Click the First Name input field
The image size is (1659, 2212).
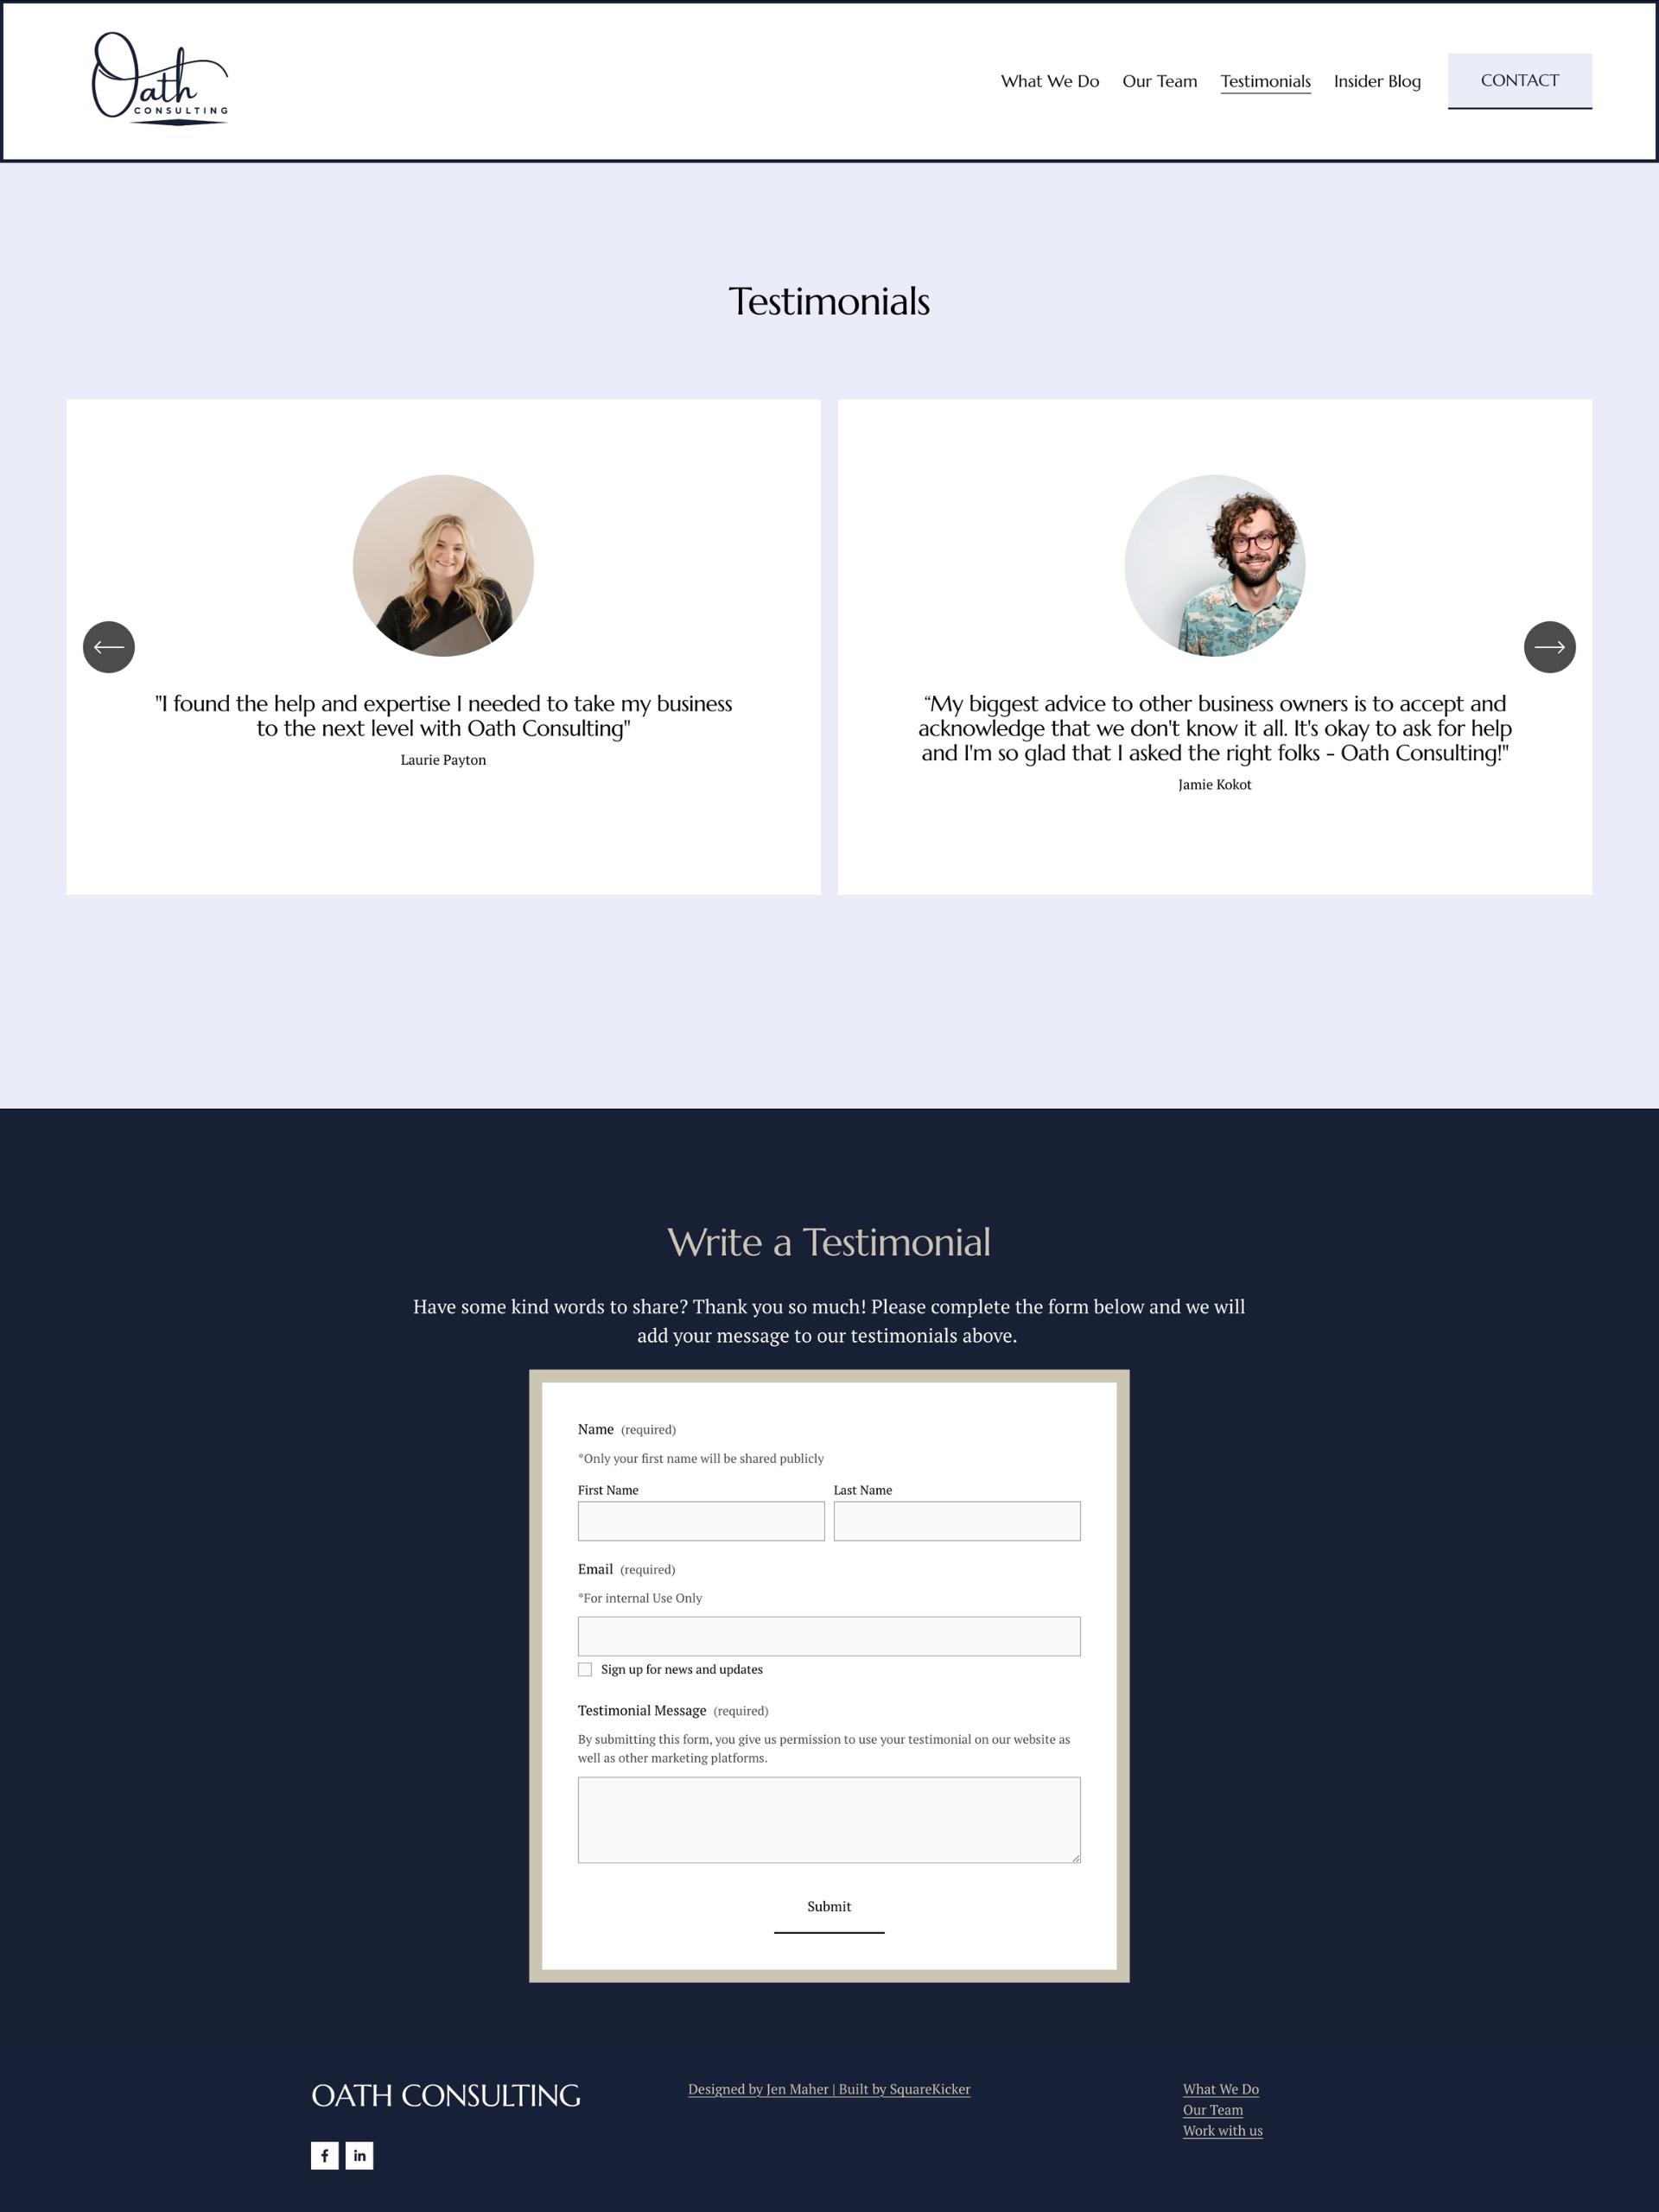(x=701, y=1521)
